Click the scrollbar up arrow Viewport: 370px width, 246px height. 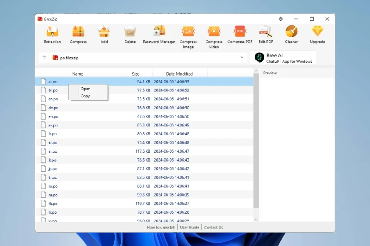(x=256, y=71)
